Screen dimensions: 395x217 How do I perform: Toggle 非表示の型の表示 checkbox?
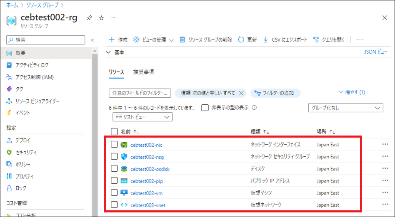pos(205,108)
